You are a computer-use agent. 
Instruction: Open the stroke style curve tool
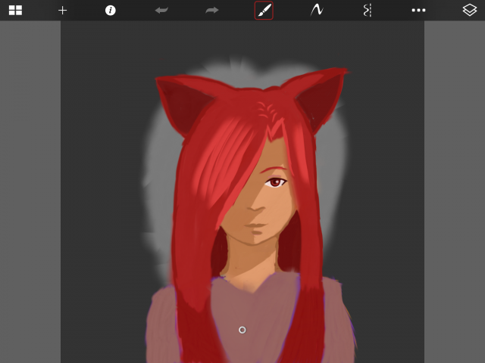click(317, 10)
